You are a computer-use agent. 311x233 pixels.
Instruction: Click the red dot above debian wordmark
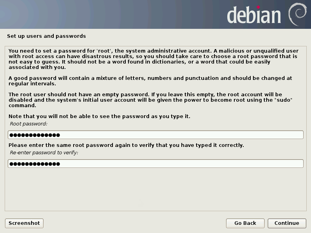258,7
